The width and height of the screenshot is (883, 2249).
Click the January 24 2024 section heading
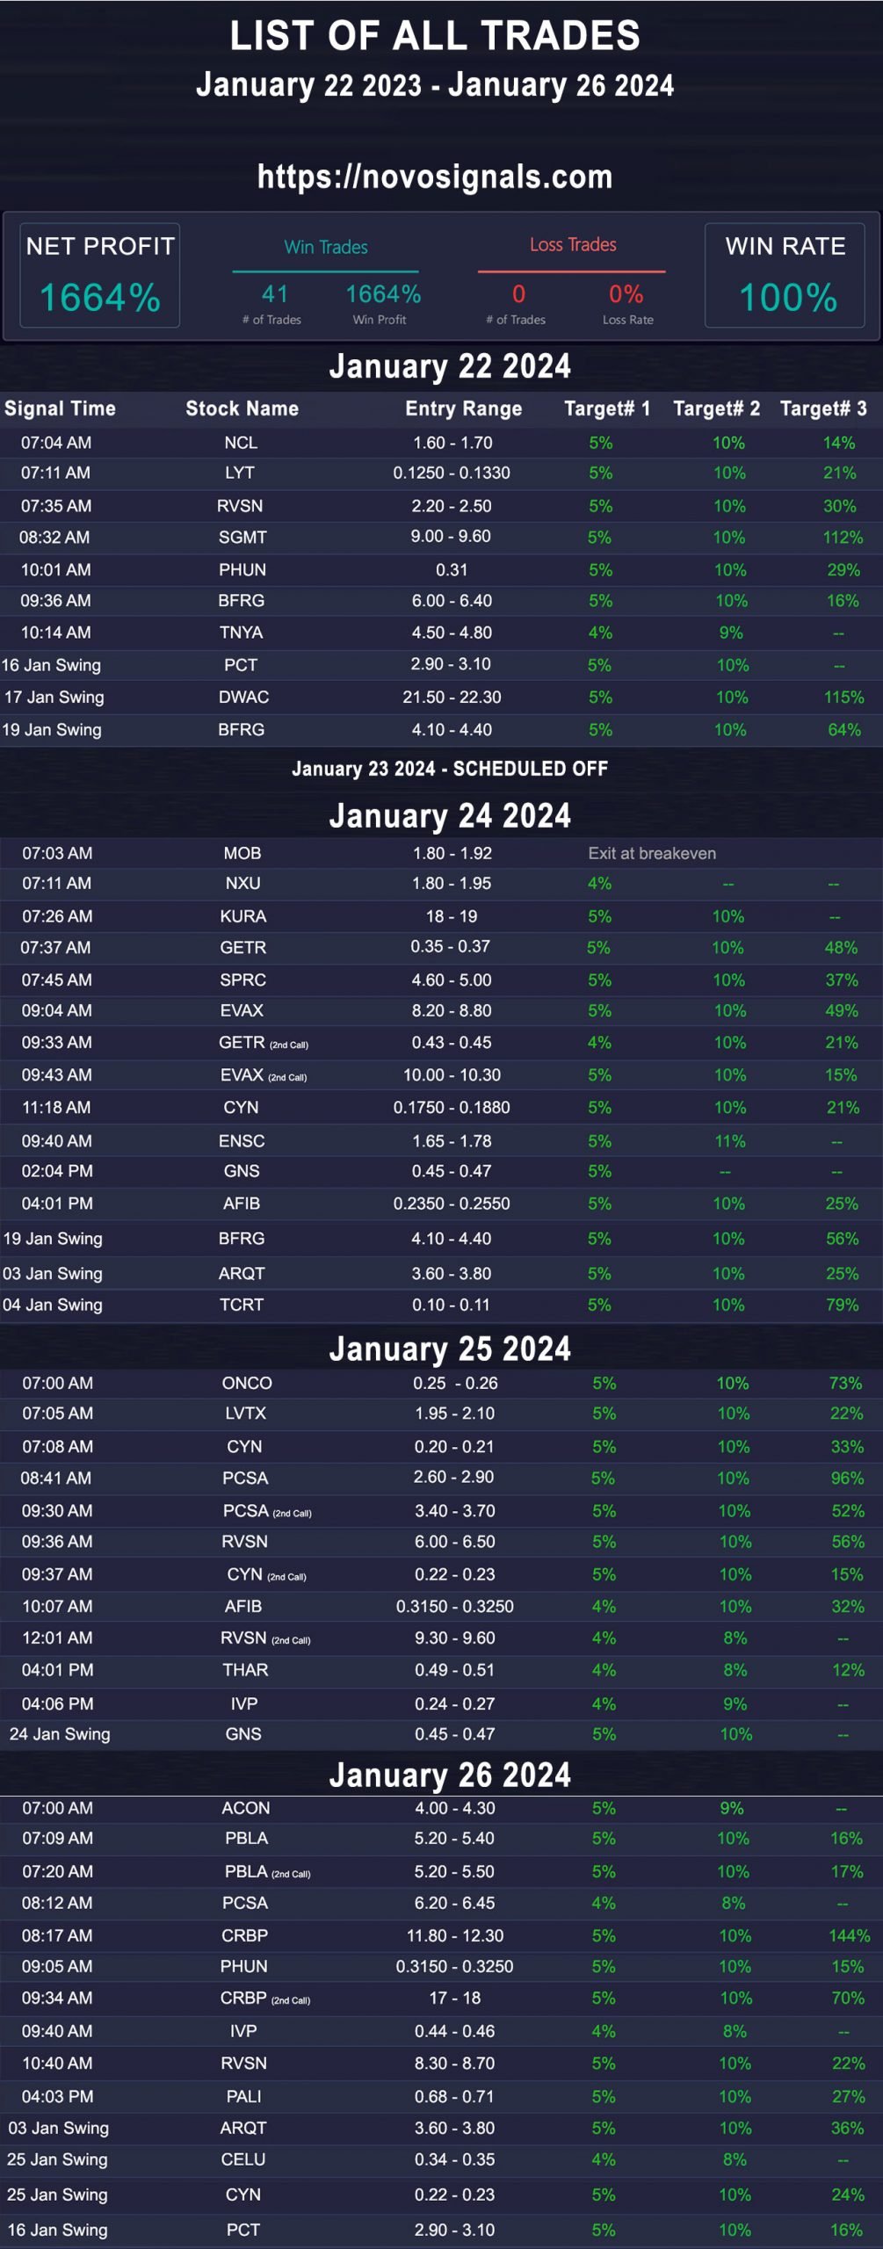(x=450, y=815)
